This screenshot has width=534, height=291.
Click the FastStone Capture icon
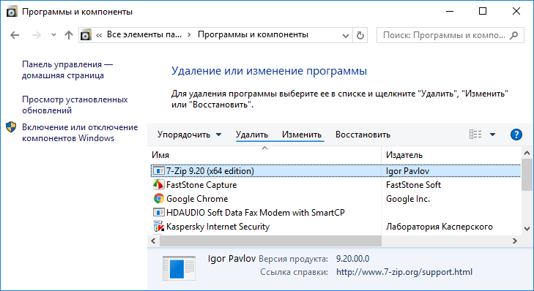pos(158,185)
